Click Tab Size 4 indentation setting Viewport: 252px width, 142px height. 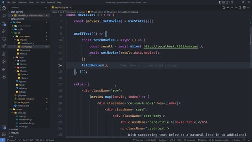click(163, 140)
